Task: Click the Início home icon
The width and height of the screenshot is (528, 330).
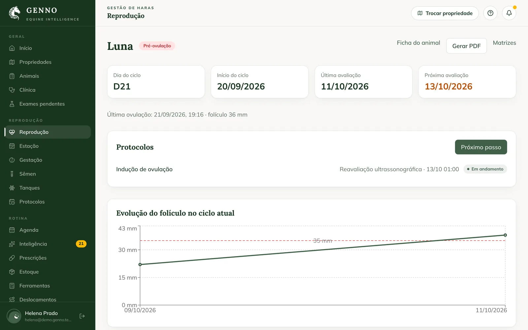Action: (12, 48)
